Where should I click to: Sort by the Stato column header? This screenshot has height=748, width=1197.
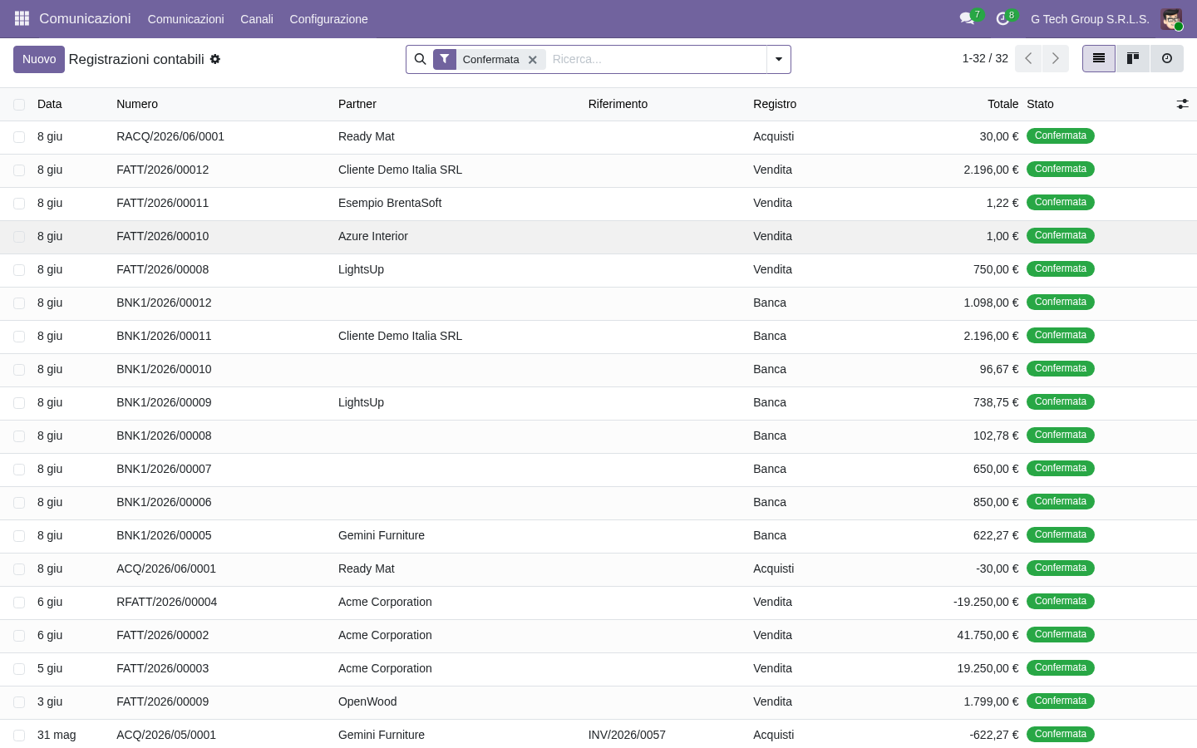1040,104
